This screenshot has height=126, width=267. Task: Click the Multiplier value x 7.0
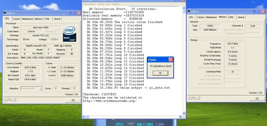tap(30, 72)
